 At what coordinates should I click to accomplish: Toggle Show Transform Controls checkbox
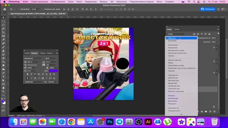click(42, 9)
